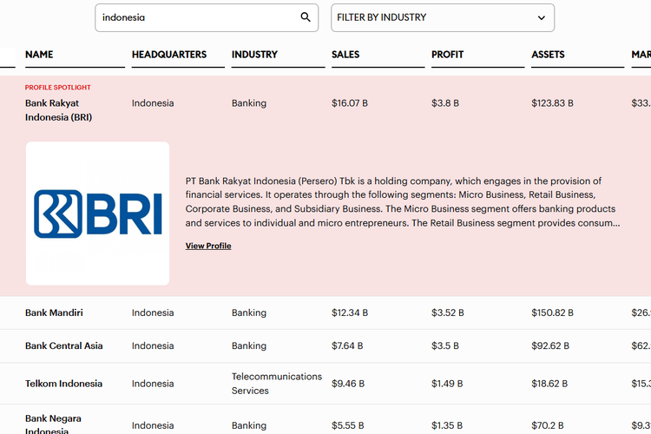The width and height of the screenshot is (651, 434).
Task: Click the Profile Spotlight label
Action: [57, 88]
